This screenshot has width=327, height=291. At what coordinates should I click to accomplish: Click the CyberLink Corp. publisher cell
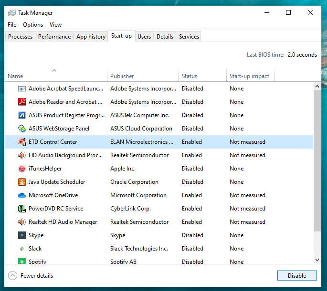(130, 209)
